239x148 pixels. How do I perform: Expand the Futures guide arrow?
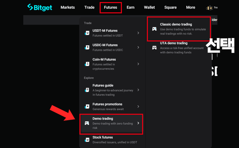tap(138, 90)
